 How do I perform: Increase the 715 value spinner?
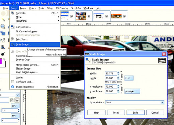click(x=18, y=110)
